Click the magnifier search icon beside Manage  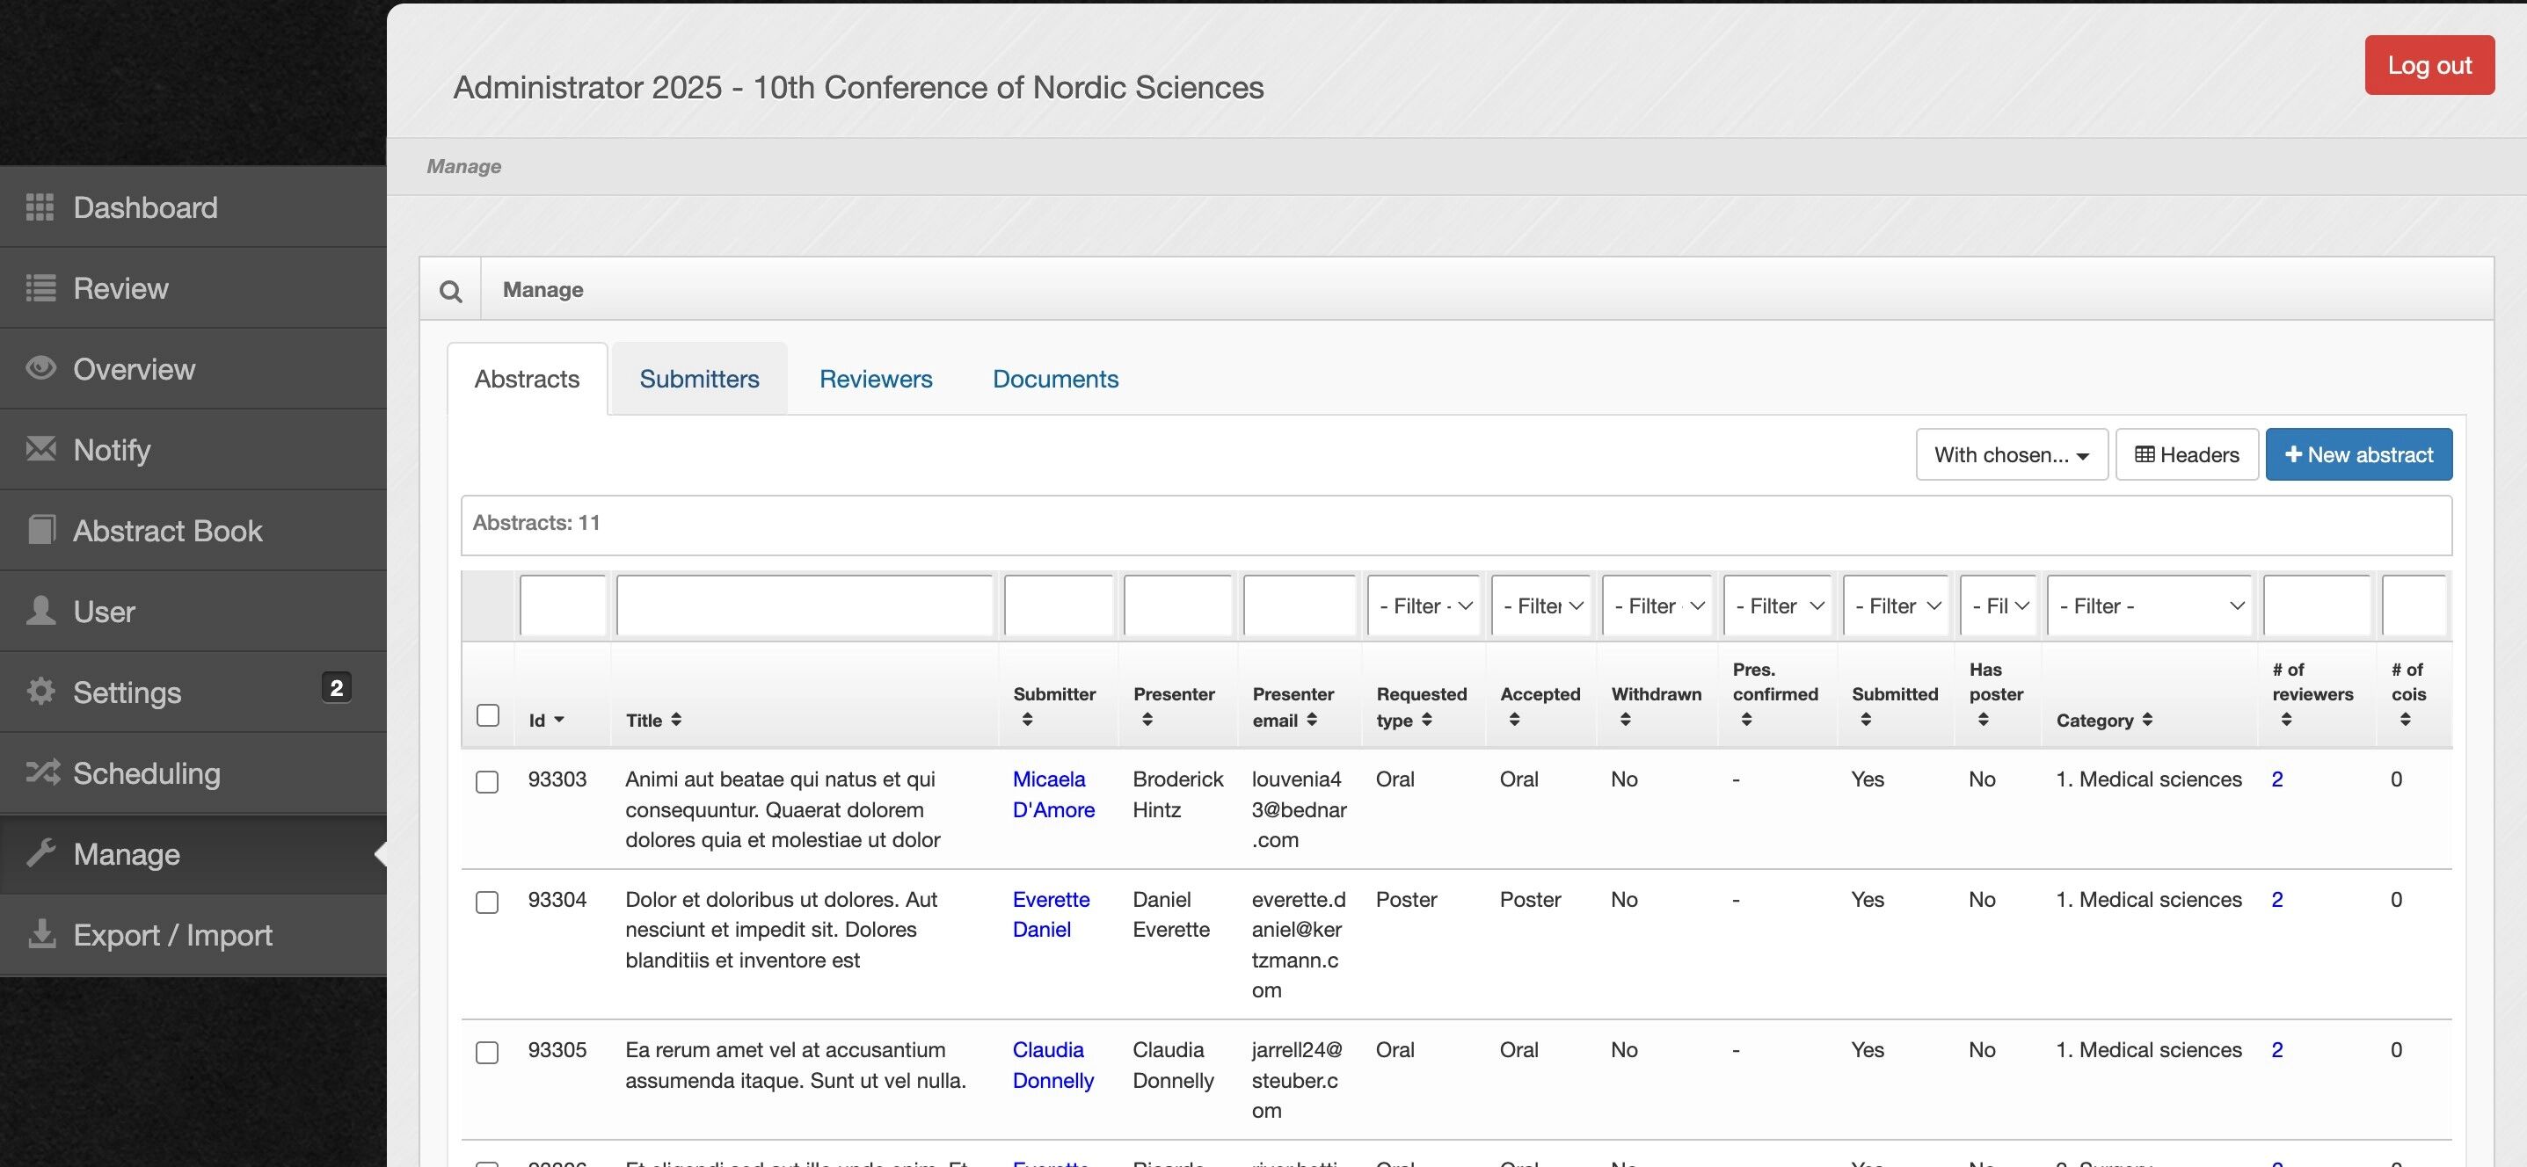(450, 290)
